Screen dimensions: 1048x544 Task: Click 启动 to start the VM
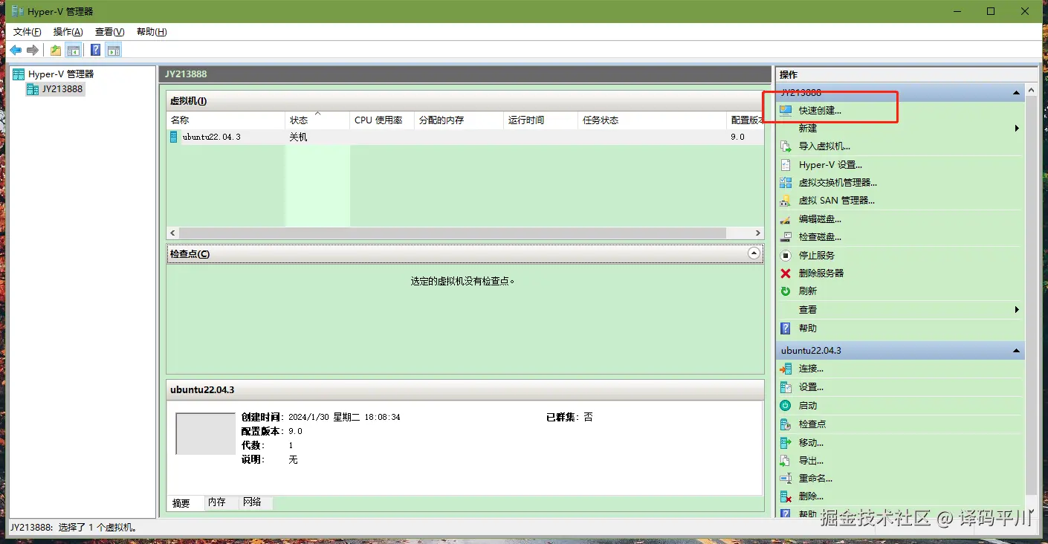[808, 405]
